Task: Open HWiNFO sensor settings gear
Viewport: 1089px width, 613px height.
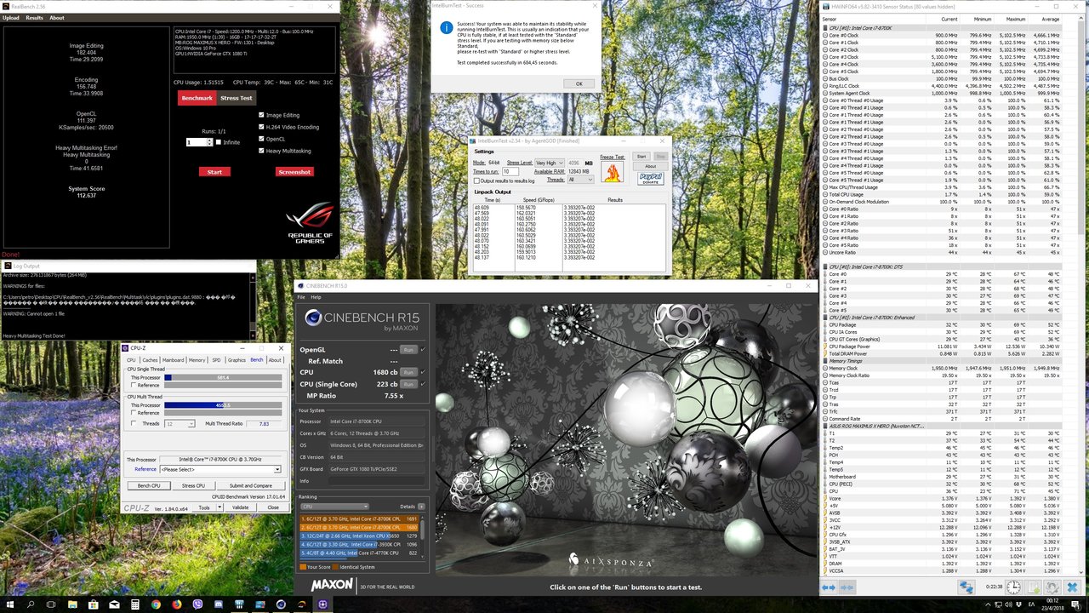Action: click(x=1052, y=587)
